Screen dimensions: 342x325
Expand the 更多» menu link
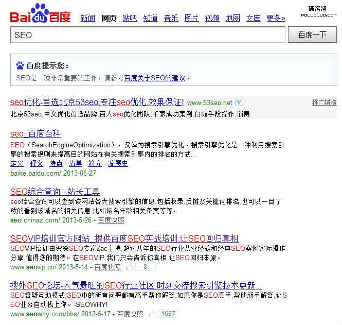click(276, 18)
